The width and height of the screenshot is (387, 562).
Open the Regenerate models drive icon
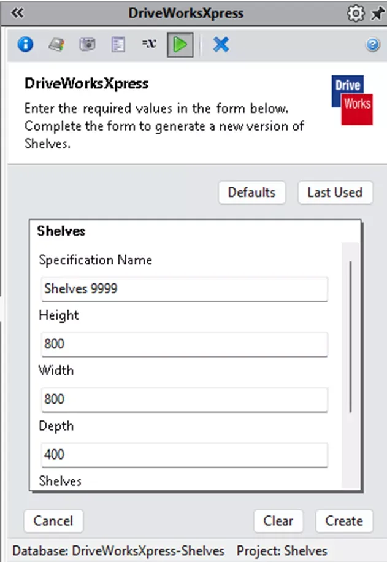pos(56,45)
